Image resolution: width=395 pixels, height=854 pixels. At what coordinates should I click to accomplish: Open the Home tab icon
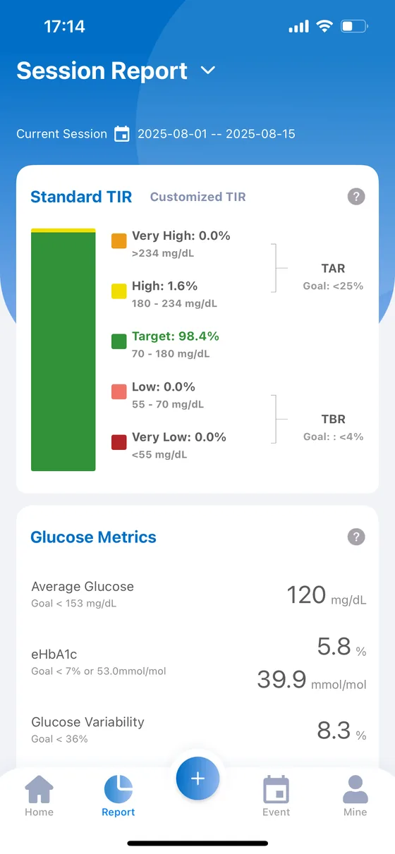[39, 789]
